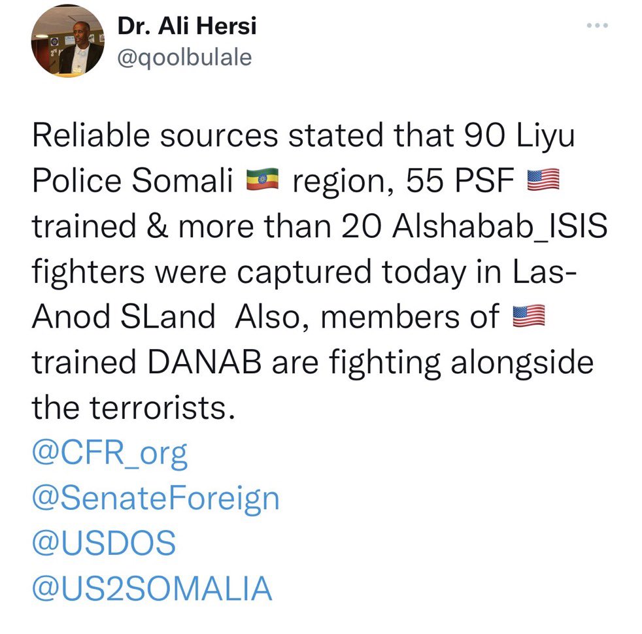Click the display name Dr. Ali Hersi
This screenshot has height=634, width=642.
pos(187,26)
